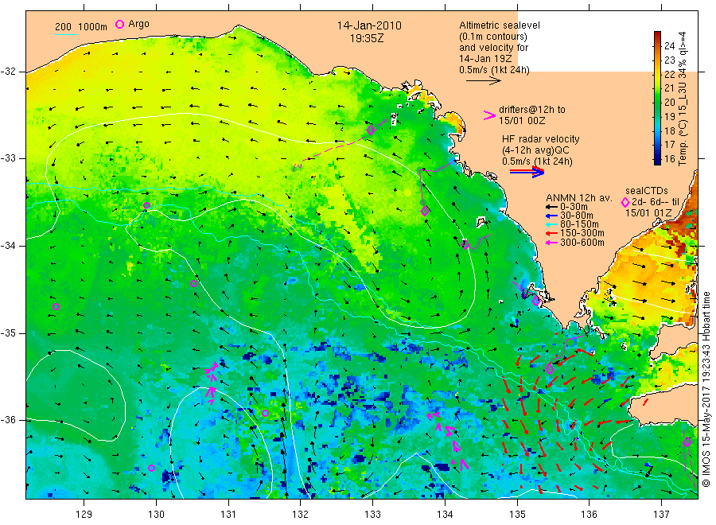Click the -36 latitude axis label
This screenshot has height=525, width=716.
(x=8, y=420)
